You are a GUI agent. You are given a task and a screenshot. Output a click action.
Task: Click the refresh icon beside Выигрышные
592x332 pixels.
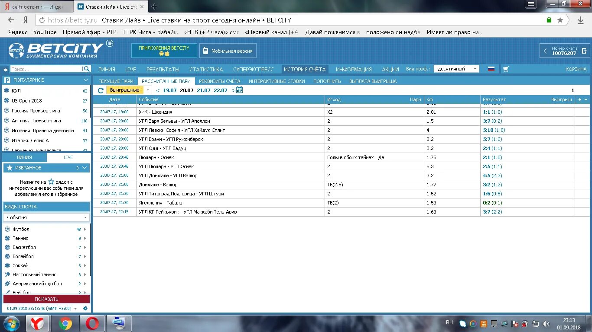pyautogui.click(x=101, y=90)
